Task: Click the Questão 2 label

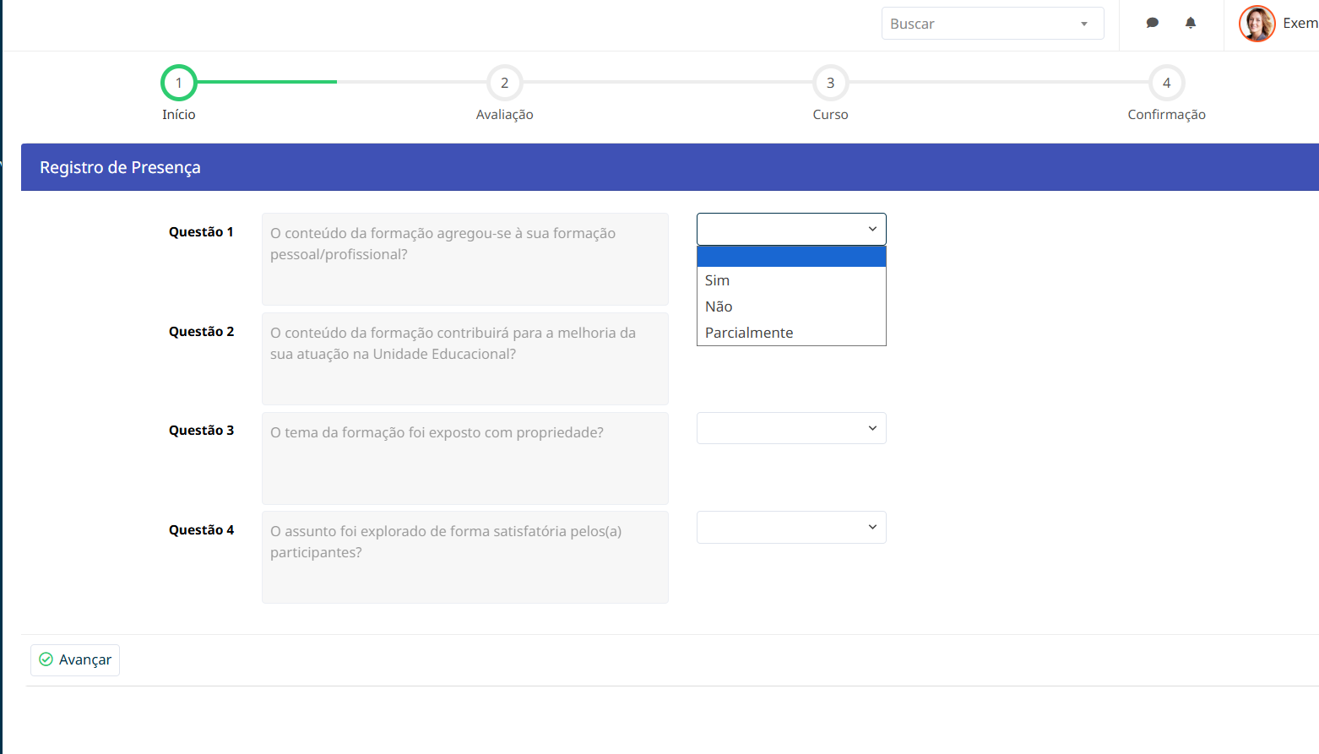Action: pyautogui.click(x=201, y=332)
